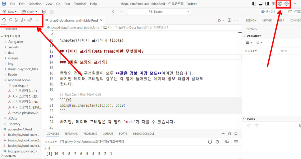Open the Source Control view icon
Image resolution: width=301 pixels, height=159 pixels.
click(x=17, y=20)
